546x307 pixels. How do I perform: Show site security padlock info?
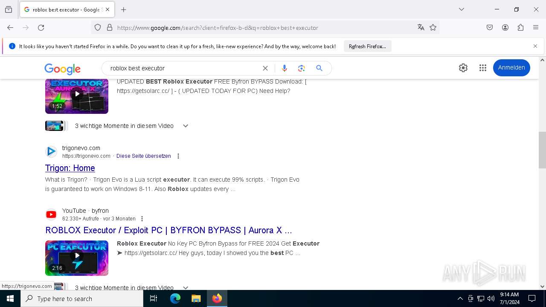coord(110,28)
